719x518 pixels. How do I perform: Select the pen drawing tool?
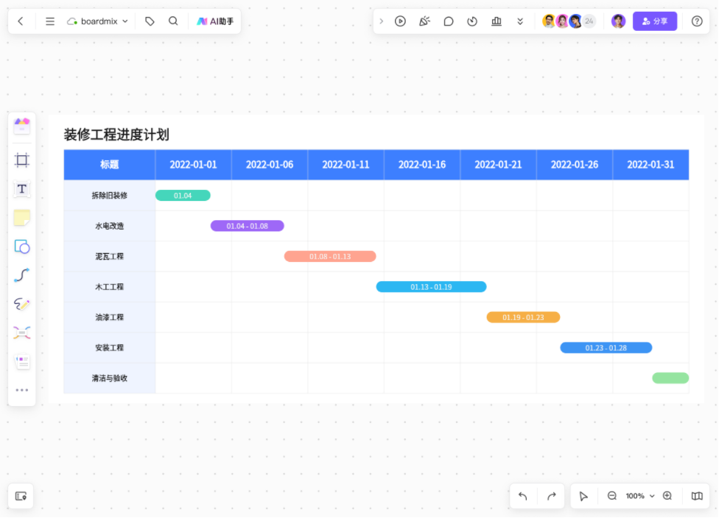pyautogui.click(x=22, y=304)
